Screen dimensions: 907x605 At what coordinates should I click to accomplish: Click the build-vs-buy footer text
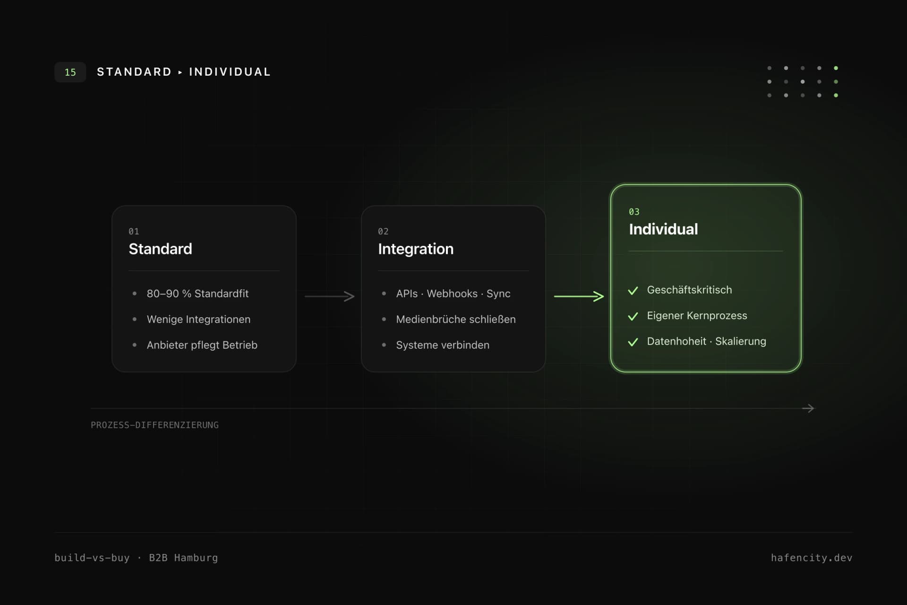pos(92,558)
